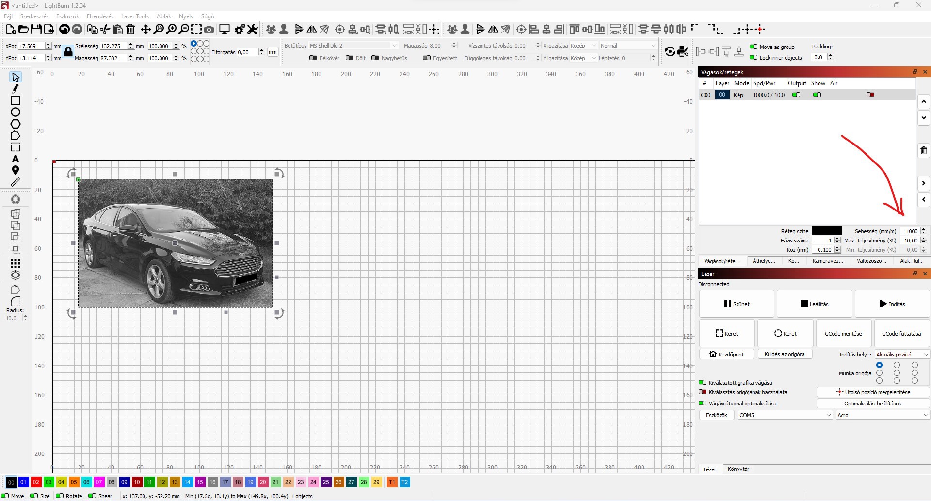Open the Acro device dropdown
The width and height of the screenshot is (931, 501).
(x=883, y=415)
